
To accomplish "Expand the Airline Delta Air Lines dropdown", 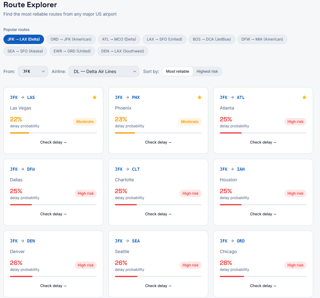I will (x=104, y=71).
